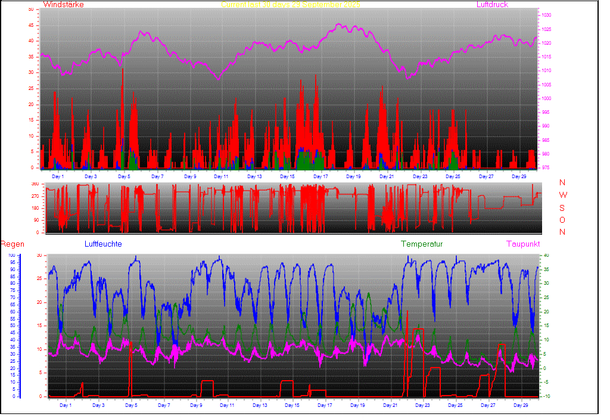This screenshot has height=420, width=610.
Task: Click the blue Luftfeuchte legend label
Action: point(103,244)
